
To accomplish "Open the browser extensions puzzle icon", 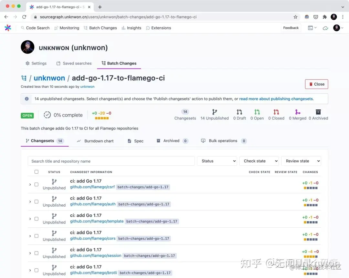I will 325,17.
